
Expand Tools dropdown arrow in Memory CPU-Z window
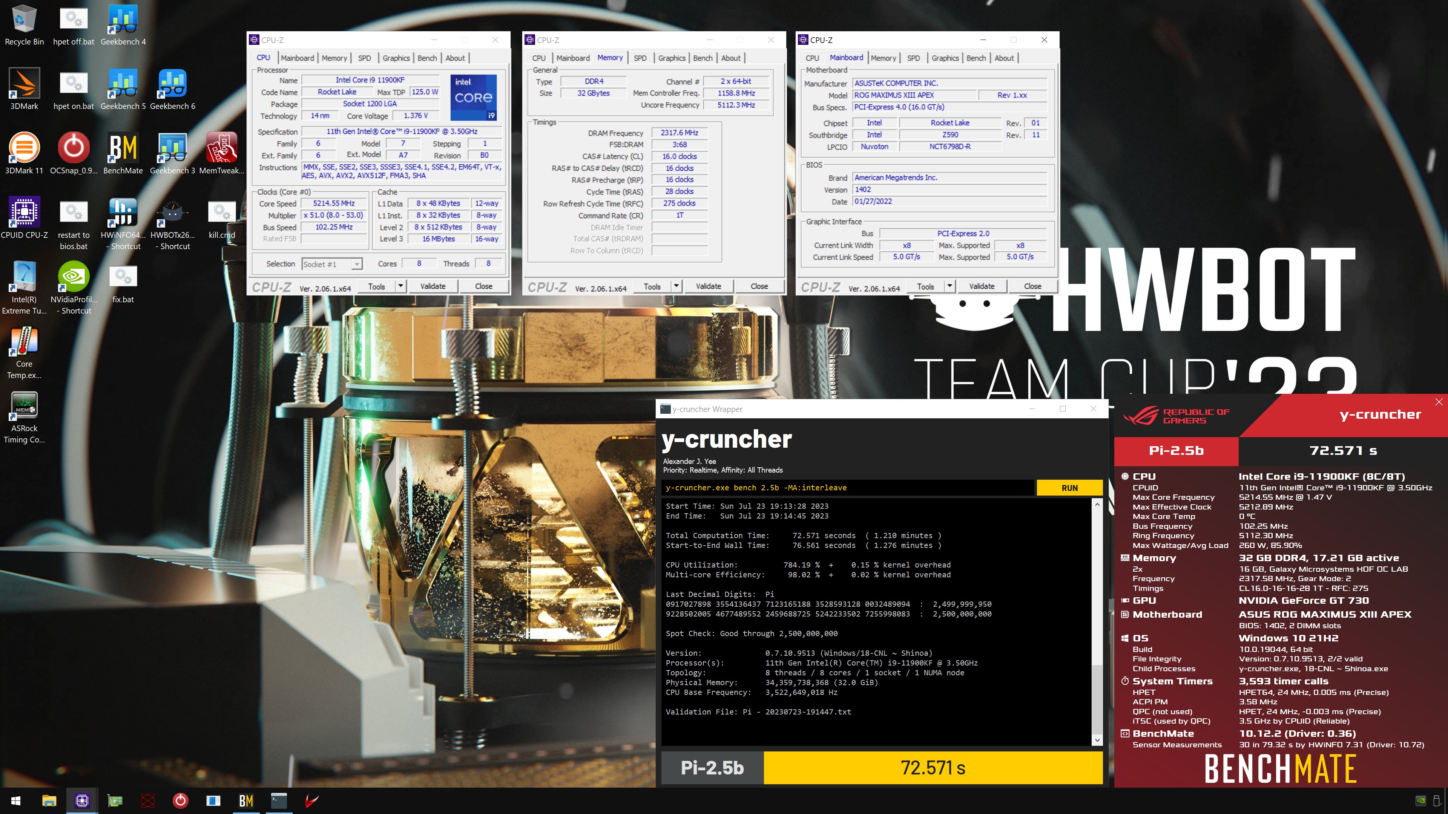(676, 286)
